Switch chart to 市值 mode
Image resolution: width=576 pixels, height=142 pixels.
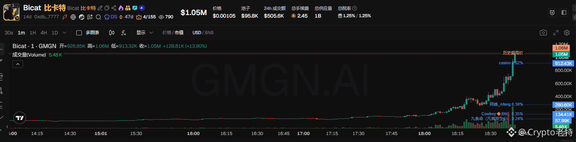point(179,33)
